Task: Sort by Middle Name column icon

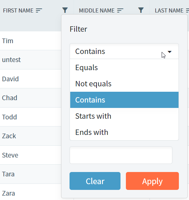Action: coord(120,10)
